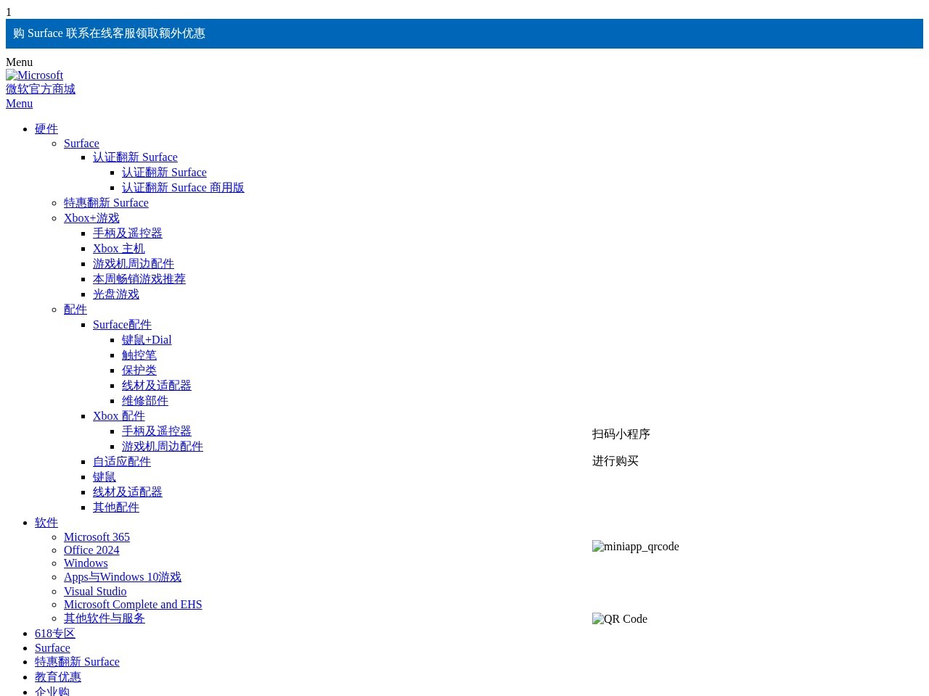This screenshot has height=696, width=929.
Task: Click 游戏机周边配件 link above 自适应配件
Action: (x=163, y=447)
